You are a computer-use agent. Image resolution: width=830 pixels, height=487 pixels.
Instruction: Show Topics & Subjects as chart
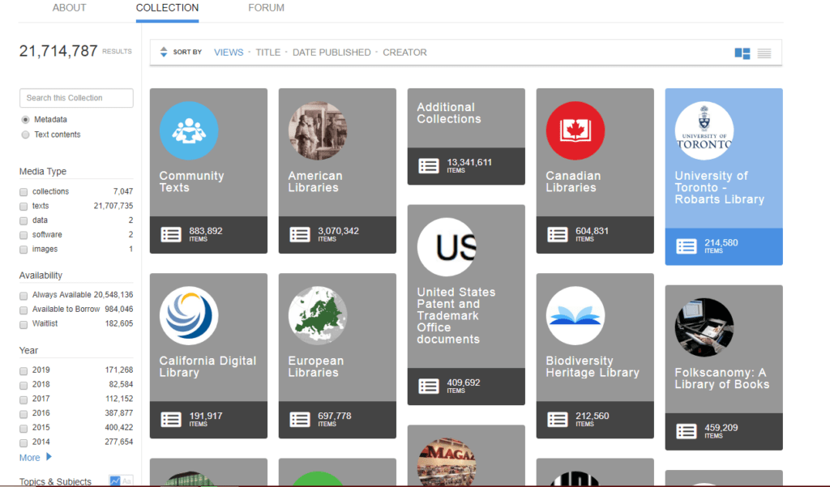click(114, 481)
